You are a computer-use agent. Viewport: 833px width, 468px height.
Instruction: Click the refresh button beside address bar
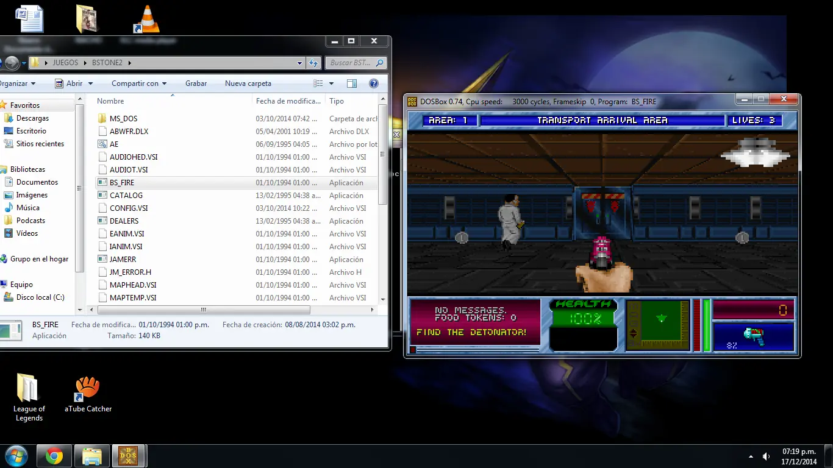point(313,63)
